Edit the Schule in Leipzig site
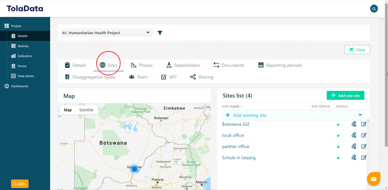The width and height of the screenshot is (388, 190). click(x=363, y=157)
